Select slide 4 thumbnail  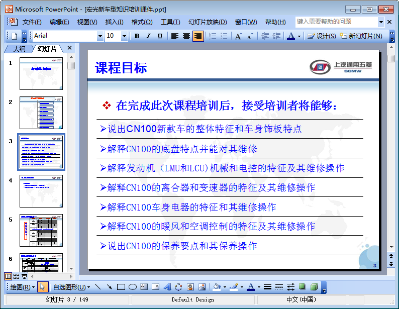(41, 191)
